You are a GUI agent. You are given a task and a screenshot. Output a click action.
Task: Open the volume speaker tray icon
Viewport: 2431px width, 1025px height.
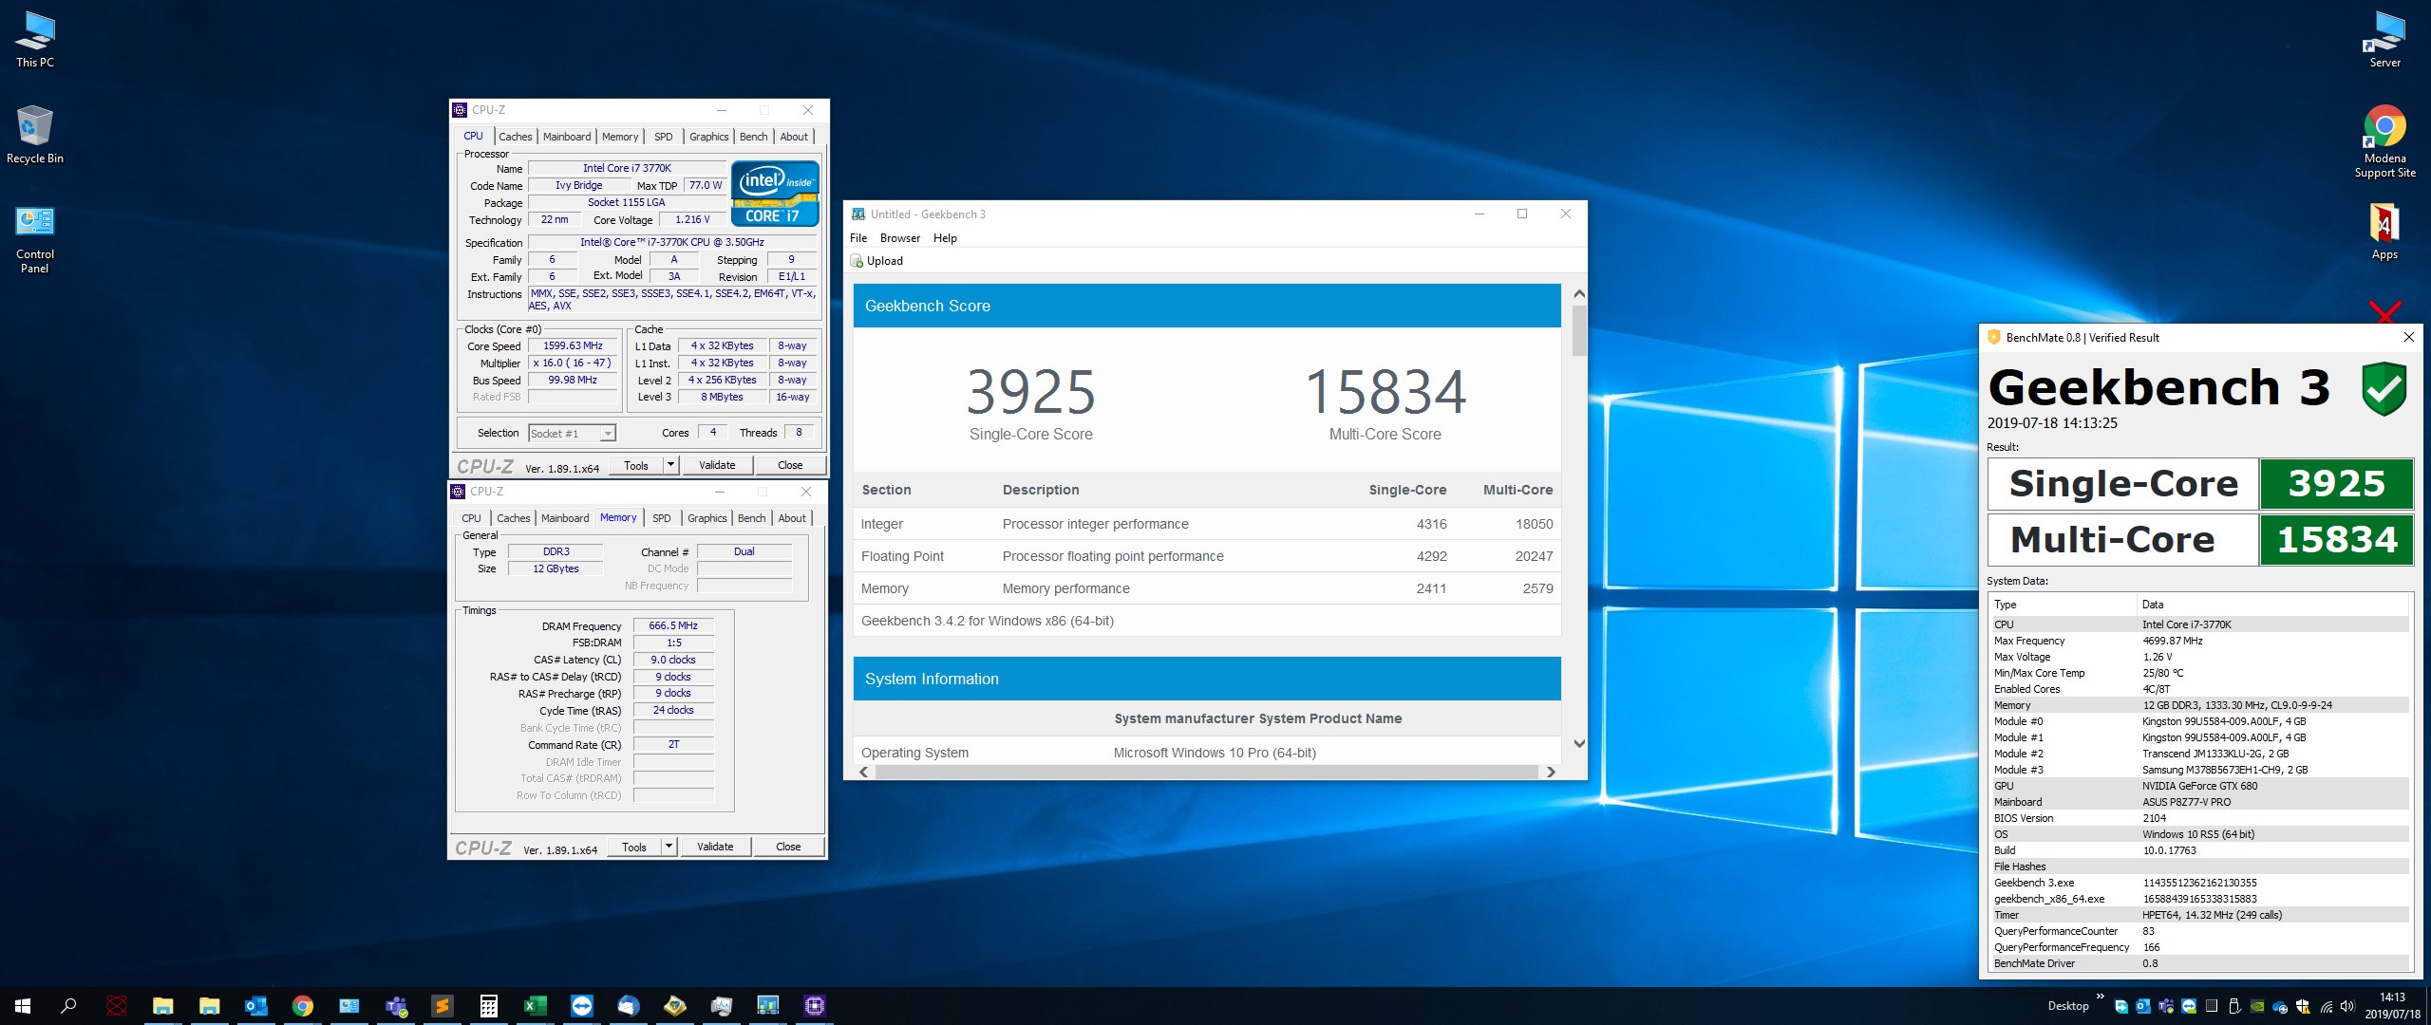click(2347, 1006)
